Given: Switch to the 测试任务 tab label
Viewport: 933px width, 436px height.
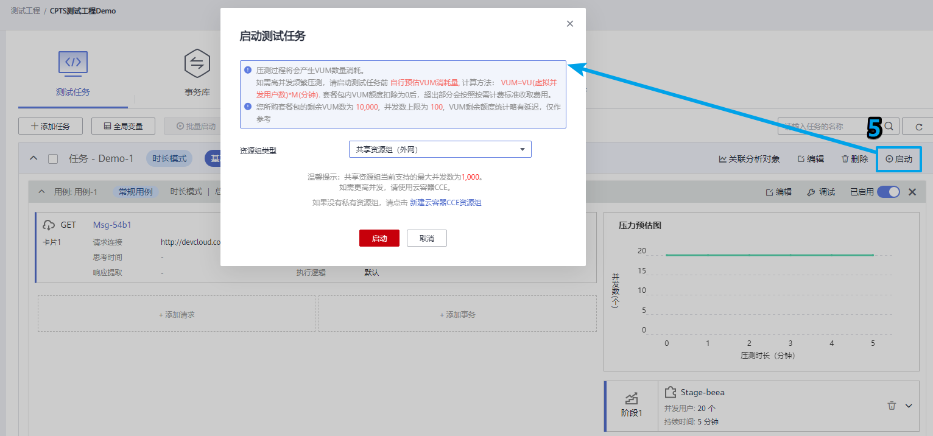Looking at the screenshot, I should coord(73,92).
